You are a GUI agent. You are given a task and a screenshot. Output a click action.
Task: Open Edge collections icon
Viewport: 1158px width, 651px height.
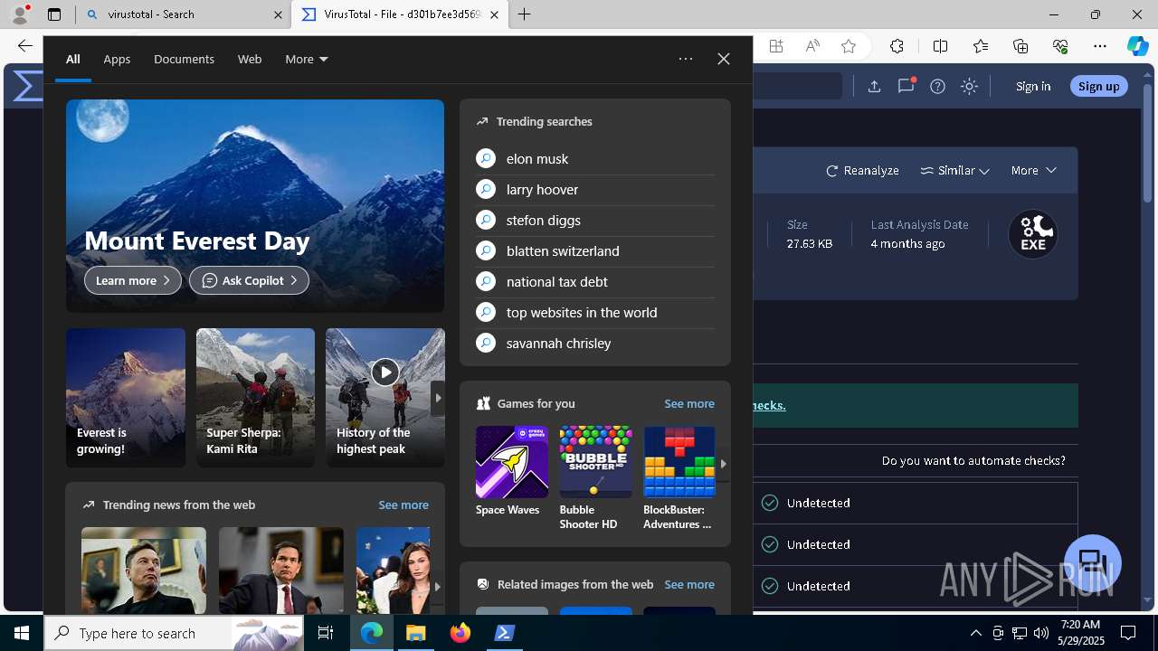click(1020, 46)
